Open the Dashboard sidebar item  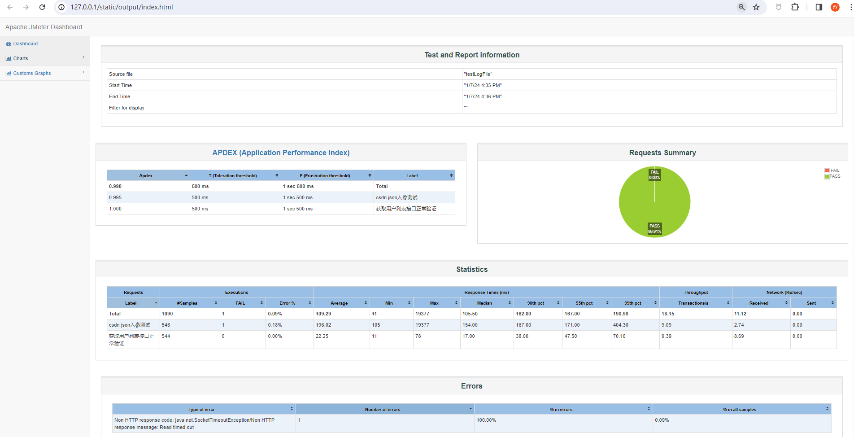click(x=25, y=44)
